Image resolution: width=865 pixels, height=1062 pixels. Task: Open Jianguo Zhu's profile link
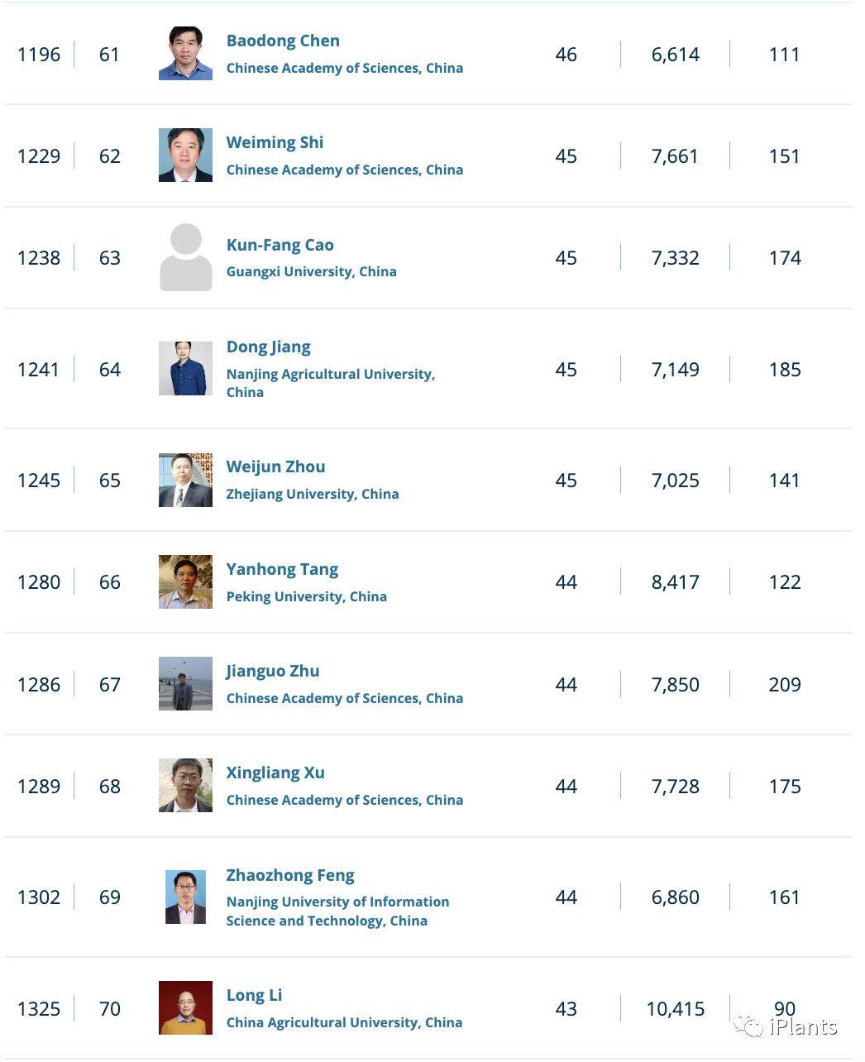[x=272, y=671]
